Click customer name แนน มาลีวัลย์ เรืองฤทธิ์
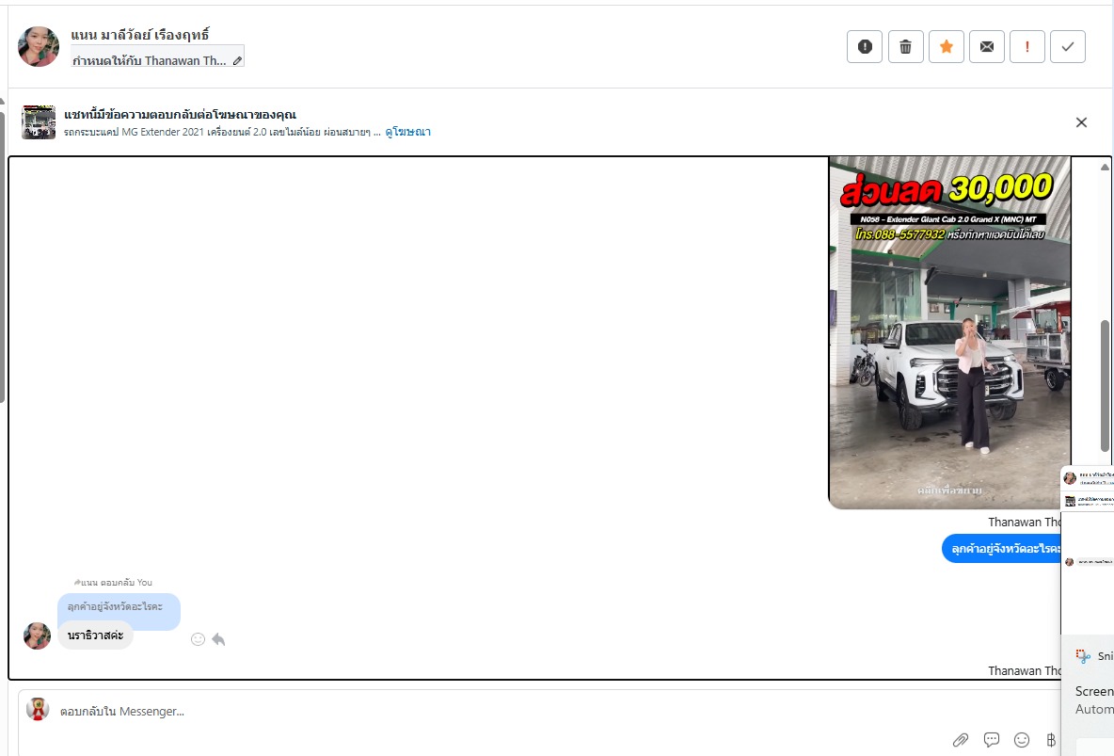Image resolution: width=1114 pixels, height=756 pixels. 140,34
